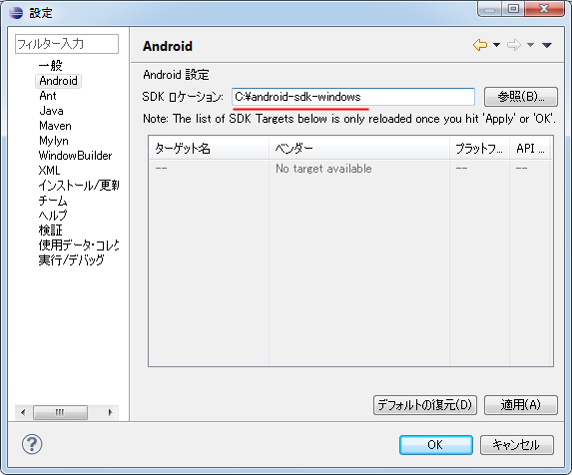
Task: Open the forward history dropdown arrow
Action: click(530, 45)
